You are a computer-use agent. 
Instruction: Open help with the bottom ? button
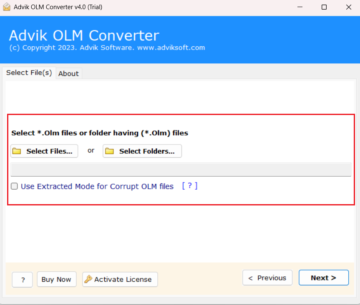[x=23, y=280]
